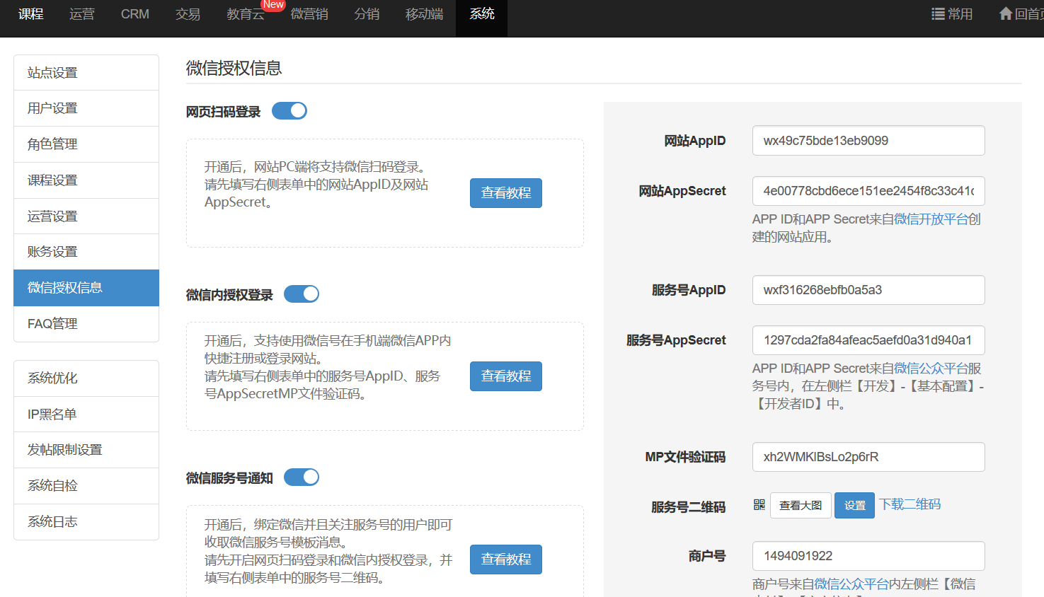This screenshot has width=1044, height=597.
Task: Open the 微信开放平台 hyperlink
Action: coord(931,219)
